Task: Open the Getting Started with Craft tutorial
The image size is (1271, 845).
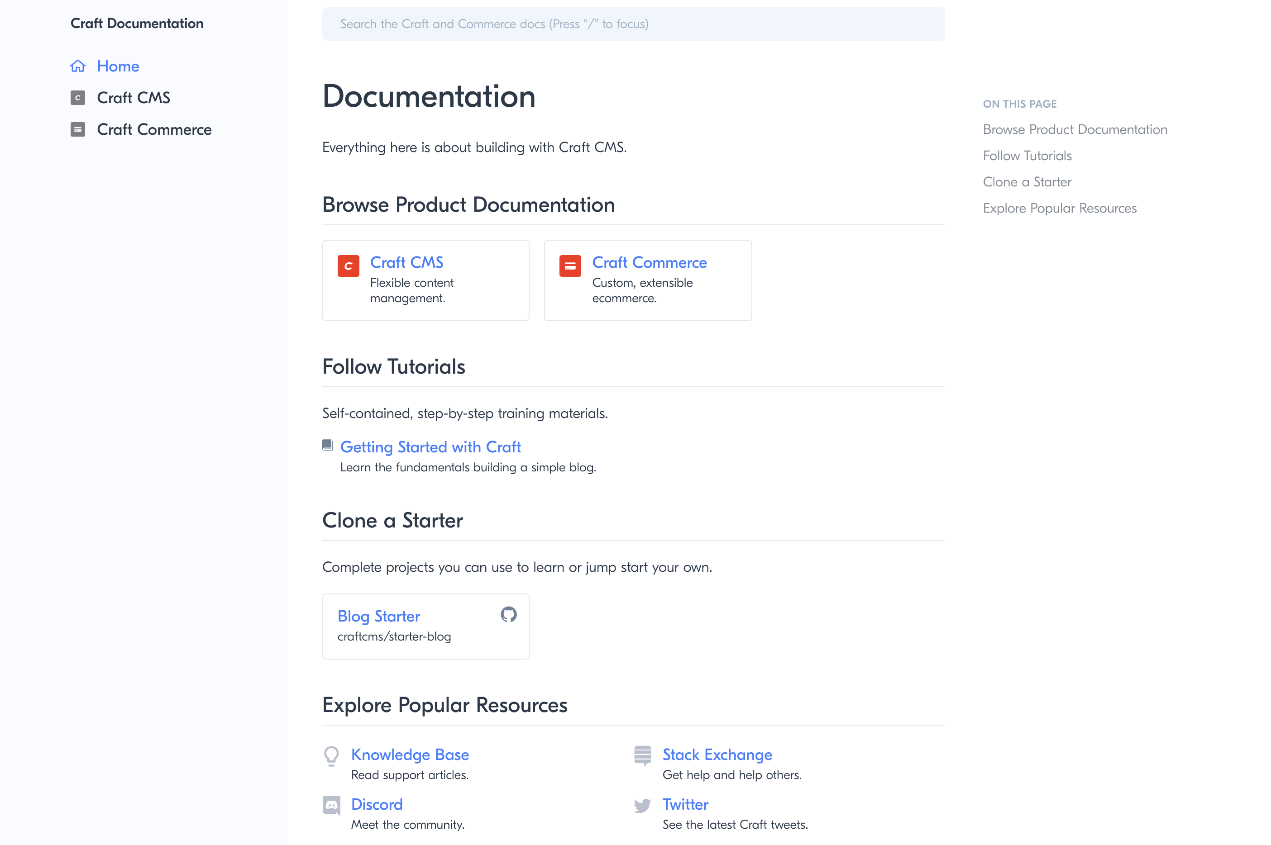Action: [430, 447]
